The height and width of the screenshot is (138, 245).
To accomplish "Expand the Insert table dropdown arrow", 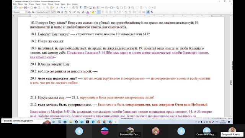I will pos(88,8).
